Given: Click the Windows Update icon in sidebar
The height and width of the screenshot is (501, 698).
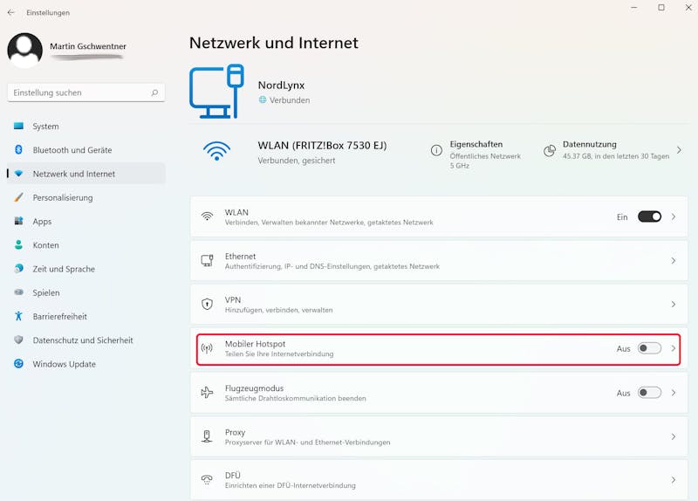Looking at the screenshot, I should click(x=18, y=364).
